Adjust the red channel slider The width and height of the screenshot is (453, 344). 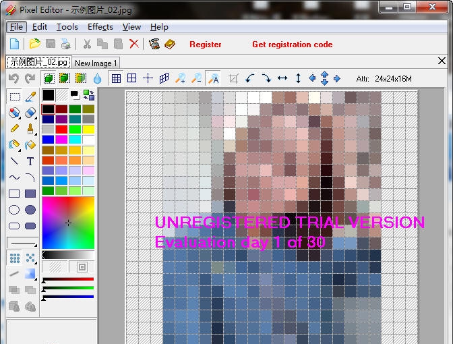point(68,279)
